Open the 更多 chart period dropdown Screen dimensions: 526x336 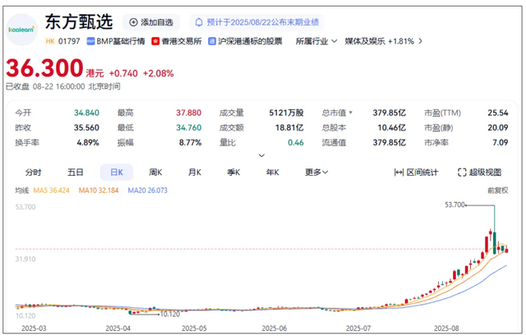(316, 173)
